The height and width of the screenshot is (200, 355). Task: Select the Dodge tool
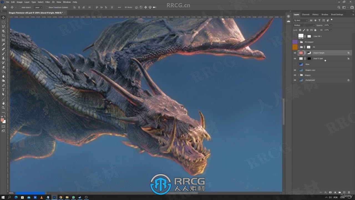3,81
